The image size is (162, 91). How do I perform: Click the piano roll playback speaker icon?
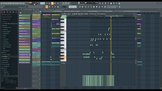click(x=87, y=14)
